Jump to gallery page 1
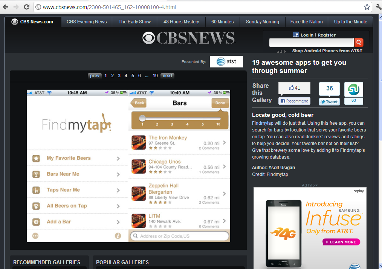The width and height of the screenshot is (382, 269). coord(105,75)
